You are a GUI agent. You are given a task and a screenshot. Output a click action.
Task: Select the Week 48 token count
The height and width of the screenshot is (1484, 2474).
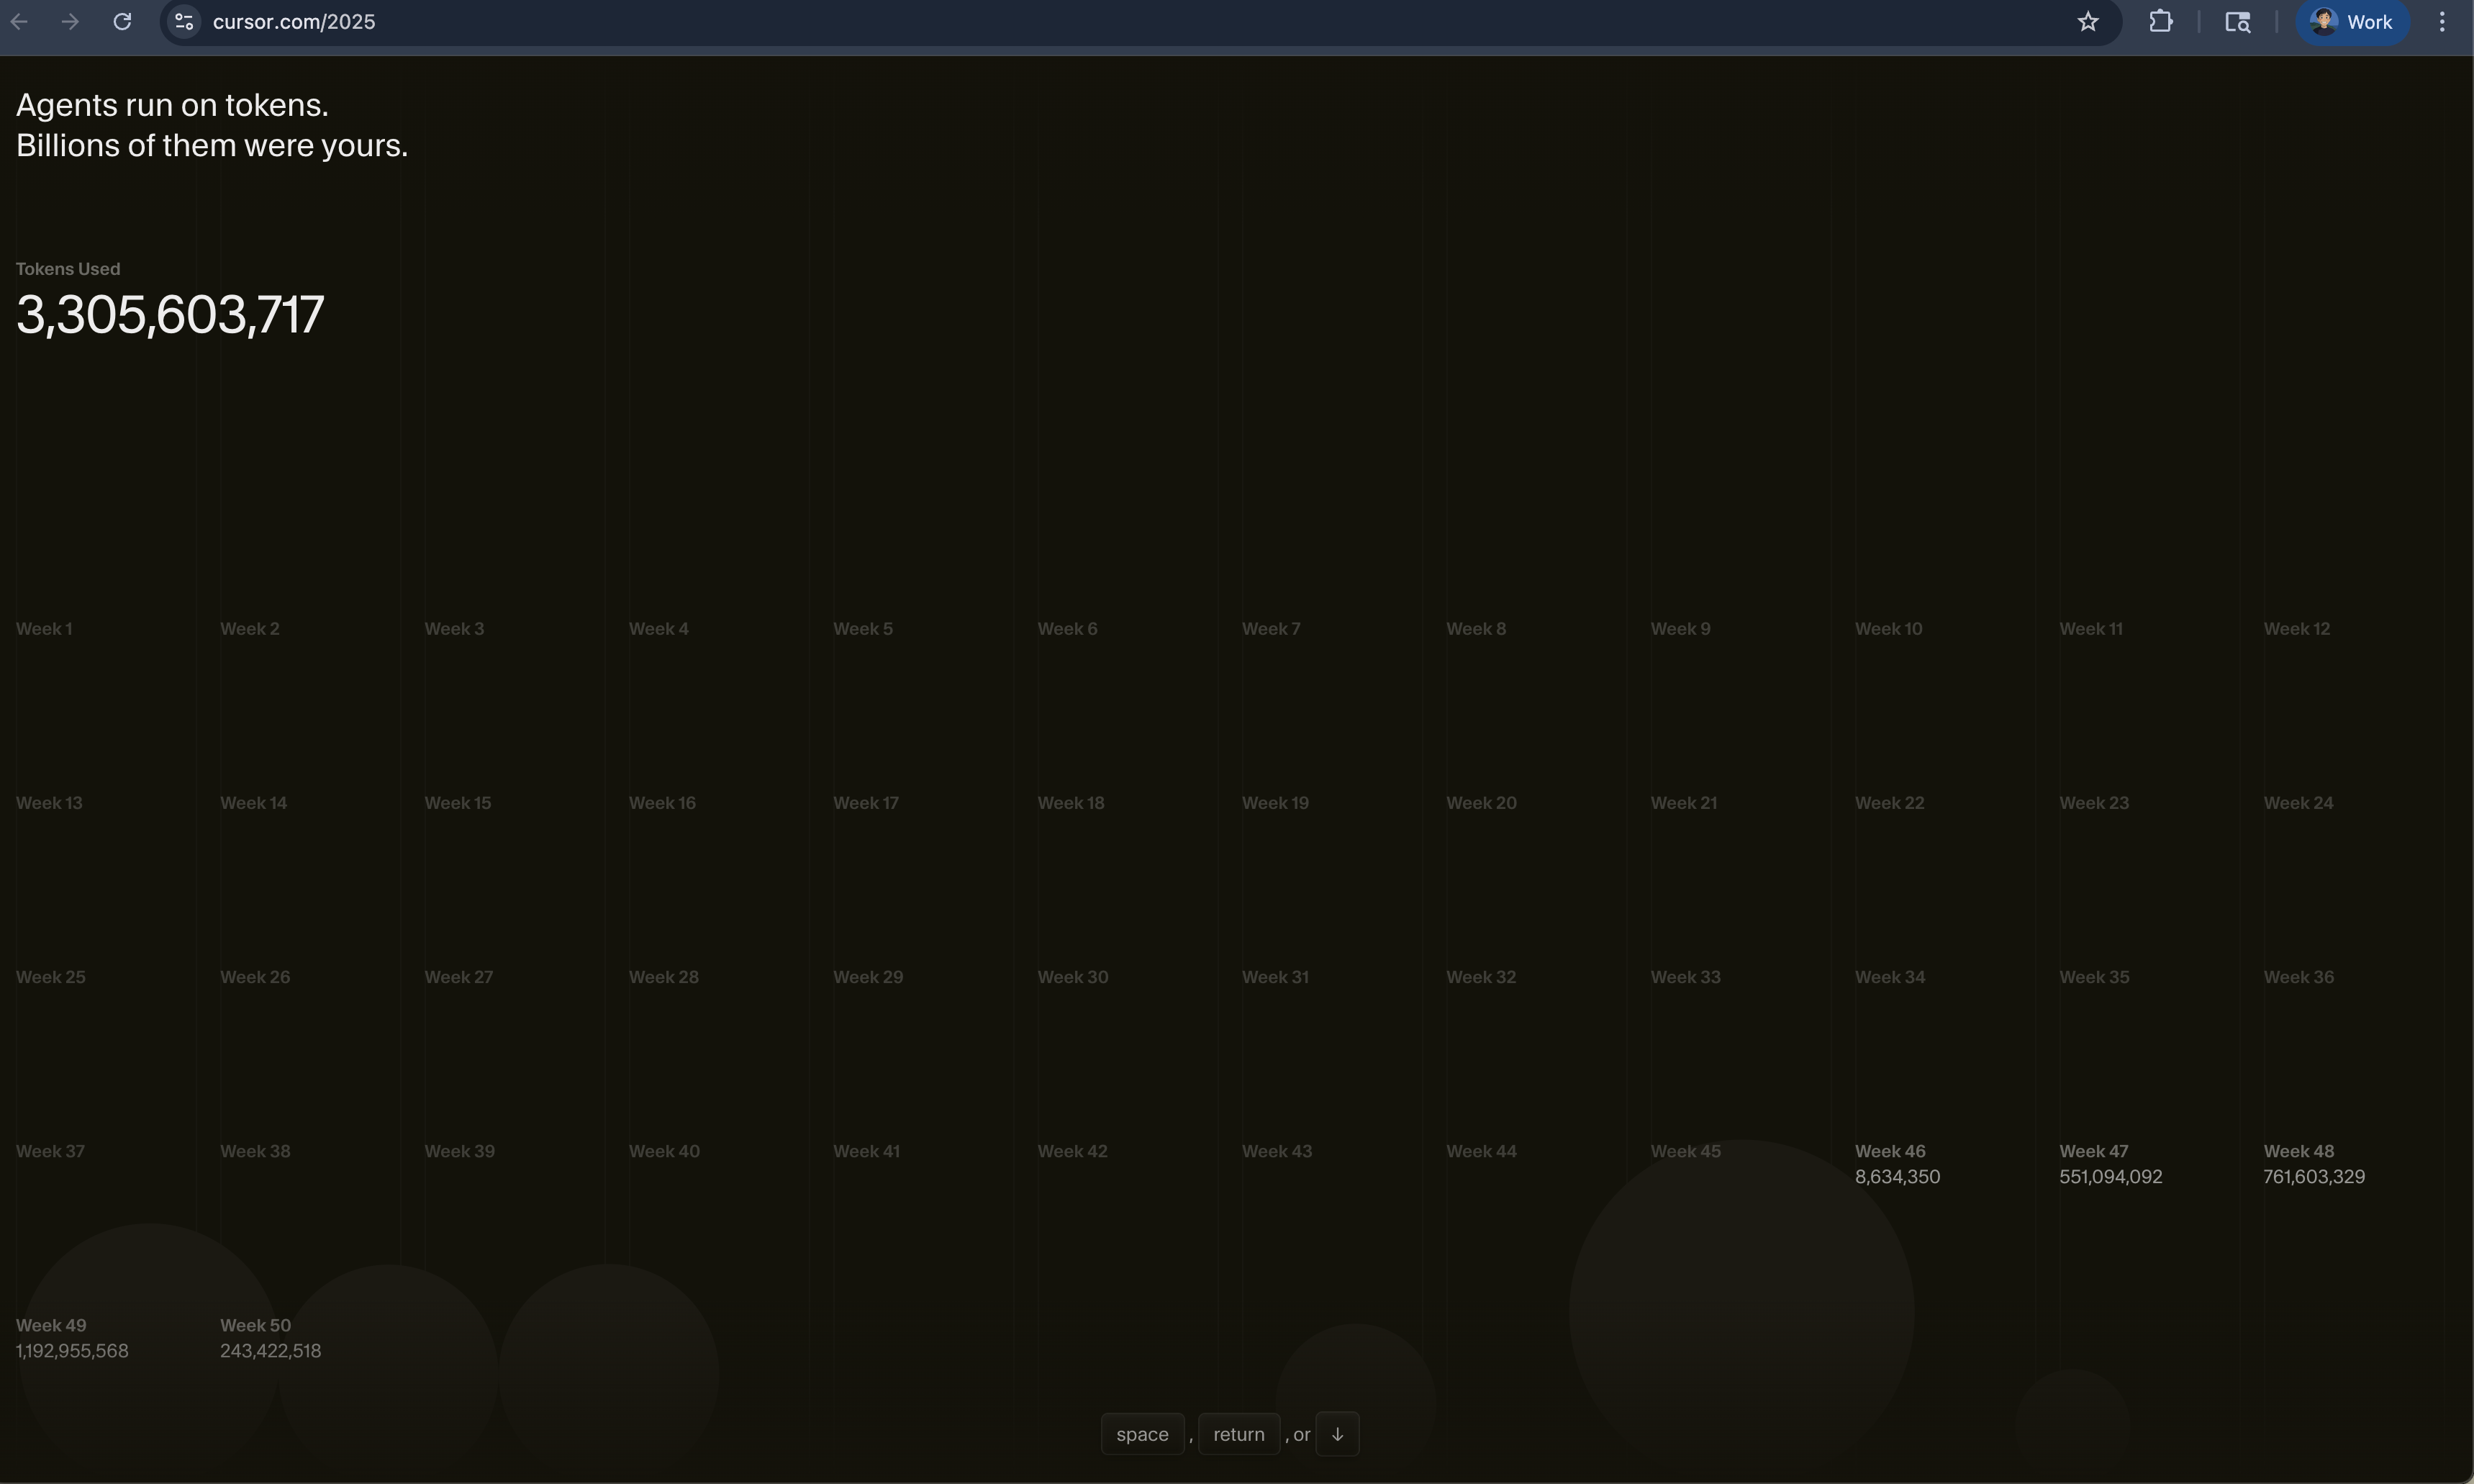[x=2313, y=1177]
